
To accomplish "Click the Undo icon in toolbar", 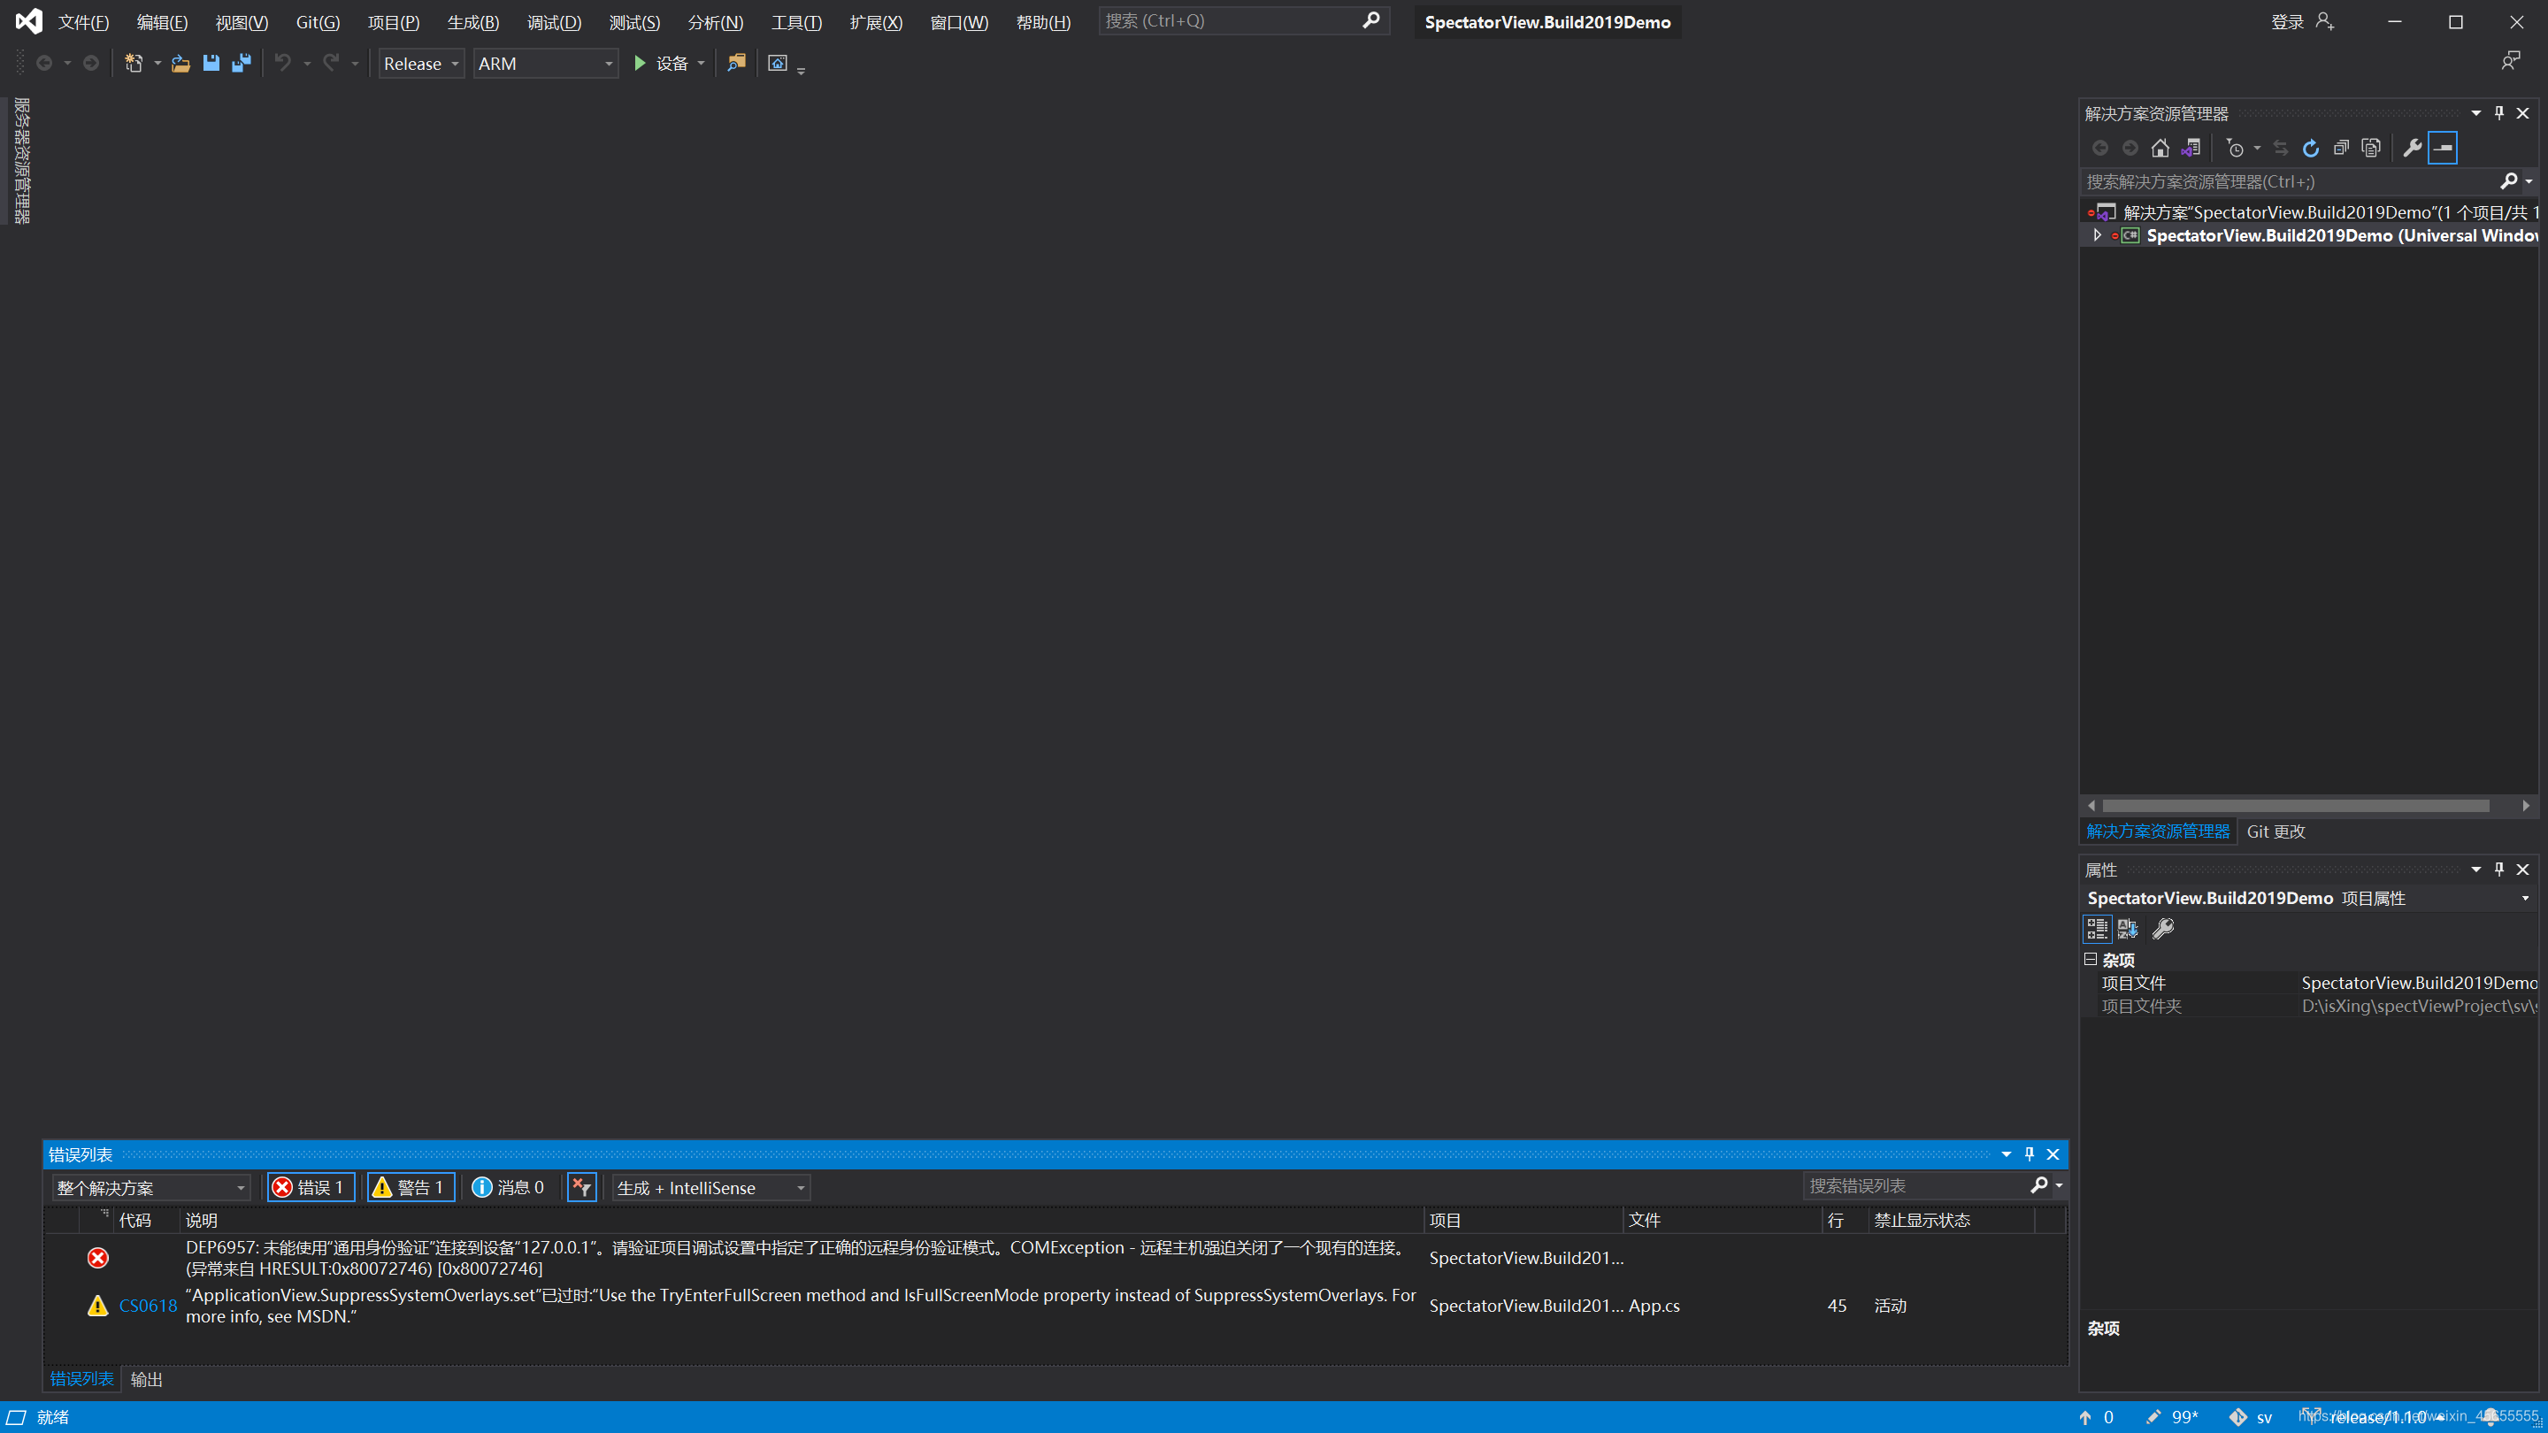I will (281, 65).
